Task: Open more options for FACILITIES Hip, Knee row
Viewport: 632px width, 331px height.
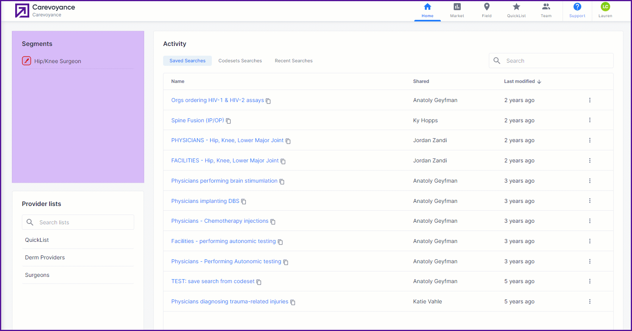Action: point(590,160)
